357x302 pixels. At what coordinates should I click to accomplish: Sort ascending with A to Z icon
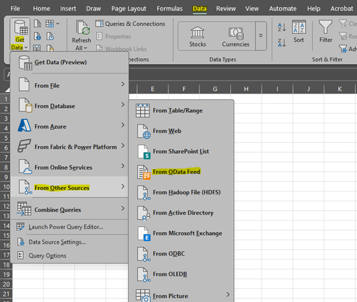click(x=282, y=27)
